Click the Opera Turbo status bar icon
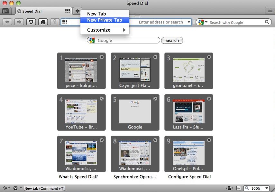The image size is (275, 192). 15,188
